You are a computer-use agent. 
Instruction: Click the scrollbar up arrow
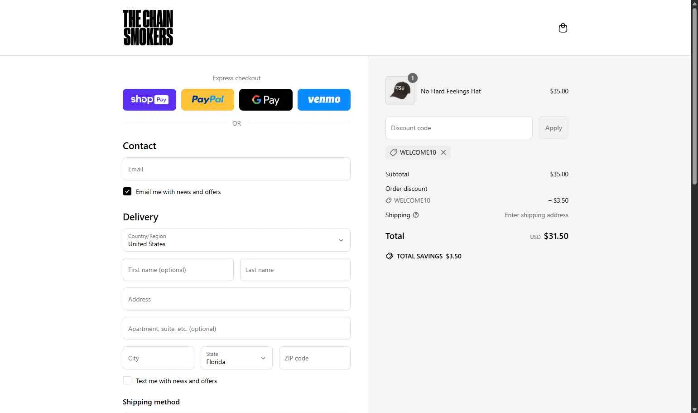coord(694,4)
